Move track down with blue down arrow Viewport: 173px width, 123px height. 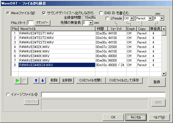42,81
